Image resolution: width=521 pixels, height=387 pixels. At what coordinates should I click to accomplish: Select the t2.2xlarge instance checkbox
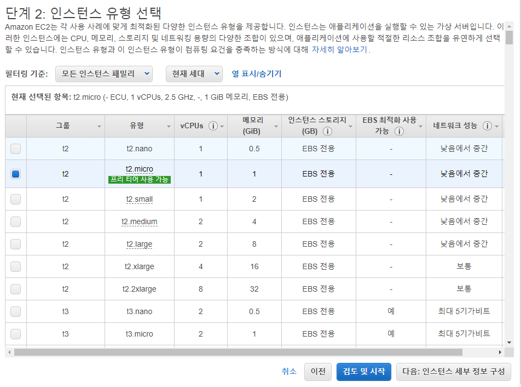16,289
